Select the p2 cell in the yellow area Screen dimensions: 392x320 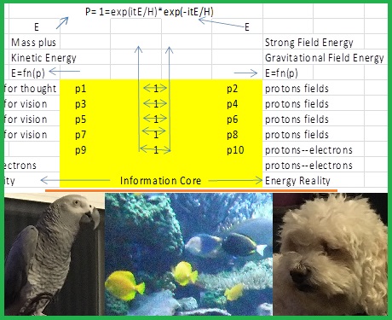(x=233, y=89)
